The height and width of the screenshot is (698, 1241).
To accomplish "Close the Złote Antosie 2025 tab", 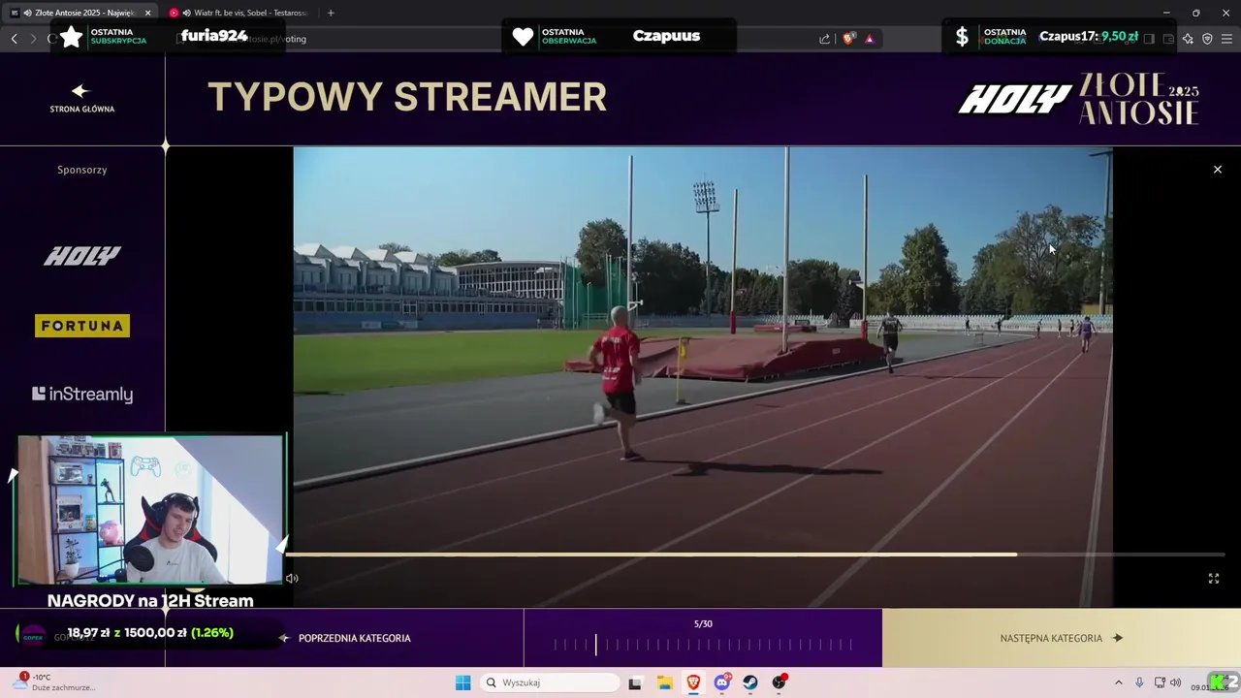I will [x=147, y=13].
